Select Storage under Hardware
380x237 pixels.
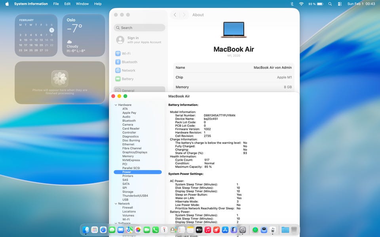(x=128, y=192)
